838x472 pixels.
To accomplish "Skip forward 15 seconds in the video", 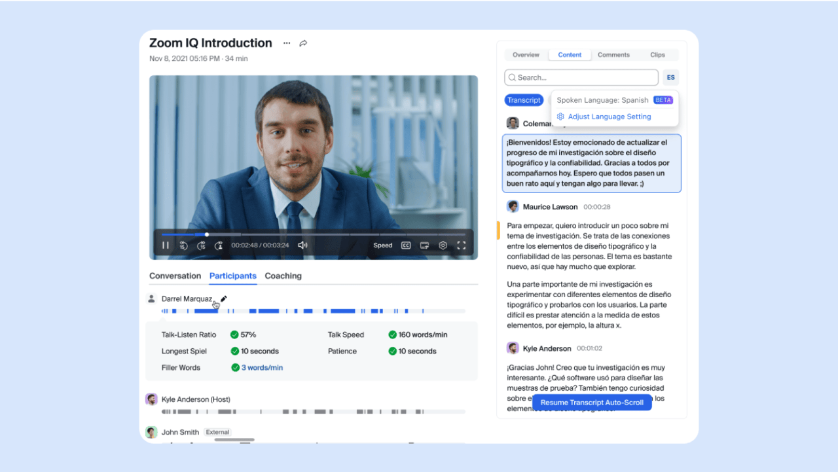I will click(x=202, y=245).
